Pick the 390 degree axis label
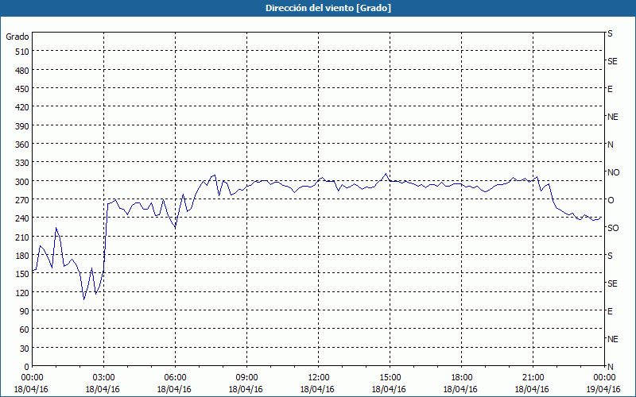Image resolution: width=636 pixels, height=397 pixels. (22, 126)
